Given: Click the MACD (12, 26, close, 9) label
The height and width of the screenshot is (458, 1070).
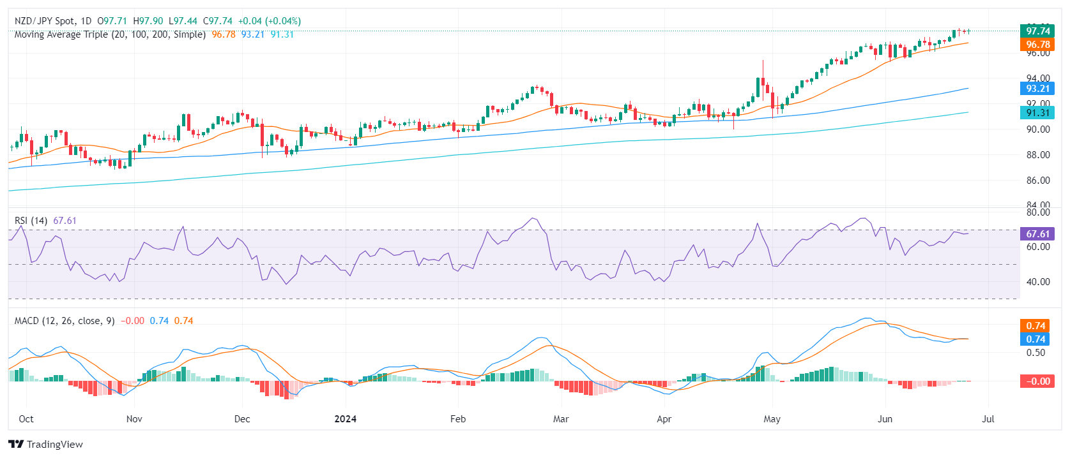Looking at the screenshot, I should (65, 321).
